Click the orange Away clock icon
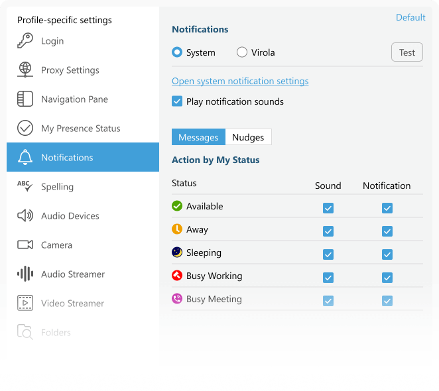 [x=177, y=229]
